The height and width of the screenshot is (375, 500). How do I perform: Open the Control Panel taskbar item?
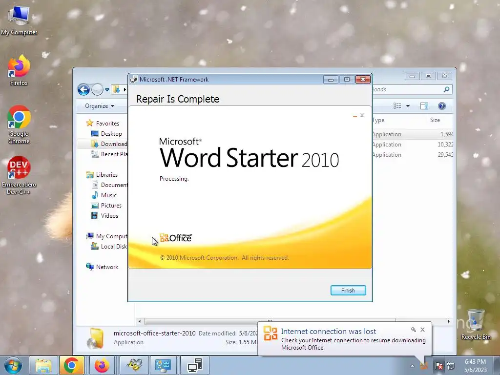[163, 365]
